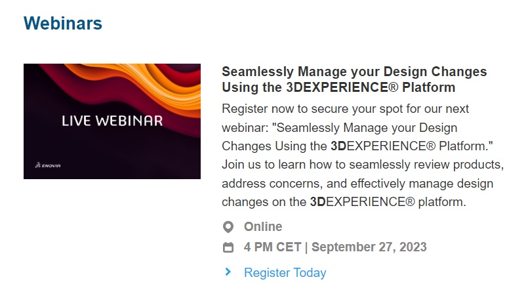Click the 4 PM CET time text
526x292 pixels.
[272, 247]
